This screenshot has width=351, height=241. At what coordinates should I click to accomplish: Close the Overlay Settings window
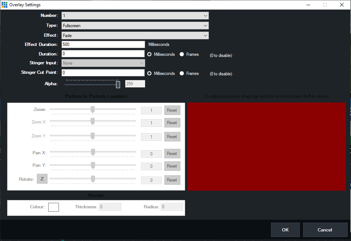click(x=341, y=5)
